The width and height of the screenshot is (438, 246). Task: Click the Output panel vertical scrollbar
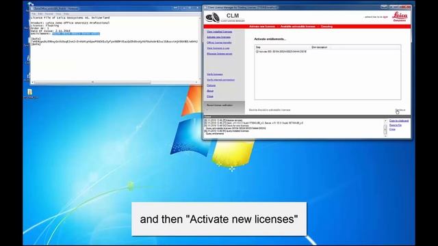385,128
